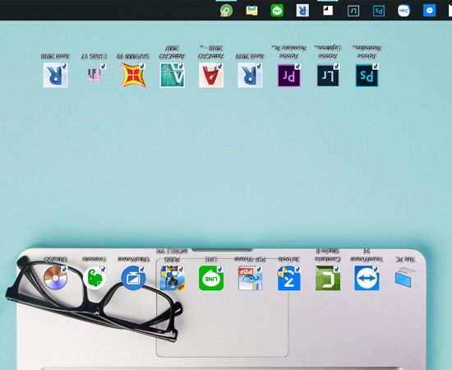Launch the LINE desktop shortcut

coord(211,278)
